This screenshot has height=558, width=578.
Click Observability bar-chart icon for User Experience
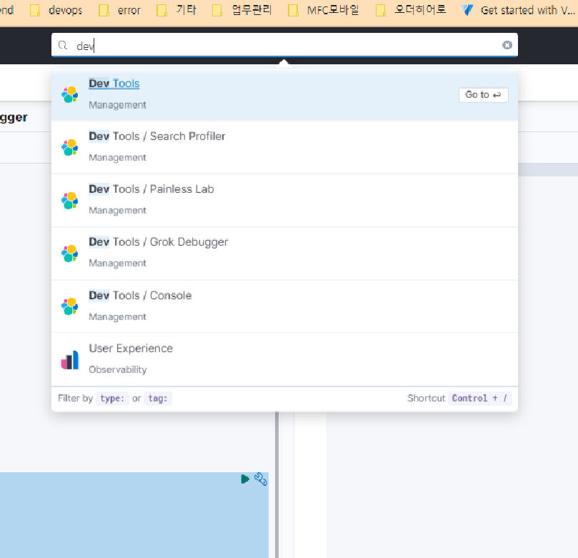(70, 359)
